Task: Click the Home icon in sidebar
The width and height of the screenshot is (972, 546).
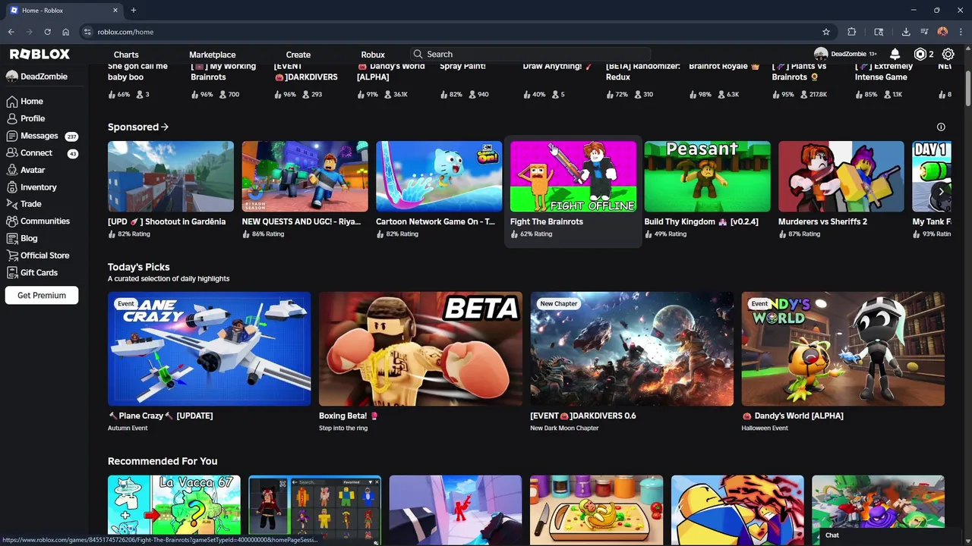Action: point(11,101)
